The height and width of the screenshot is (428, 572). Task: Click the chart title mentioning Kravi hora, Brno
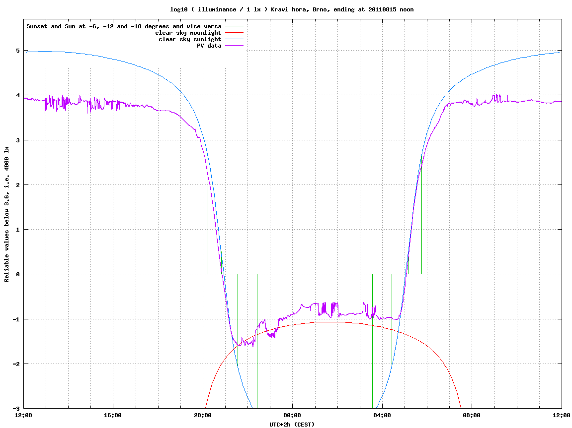(x=292, y=9)
